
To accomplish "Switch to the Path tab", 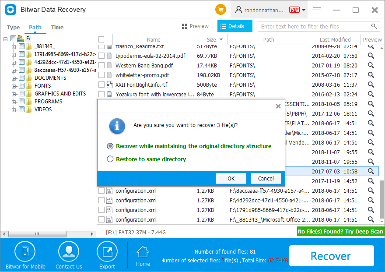I will coord(35,27).
